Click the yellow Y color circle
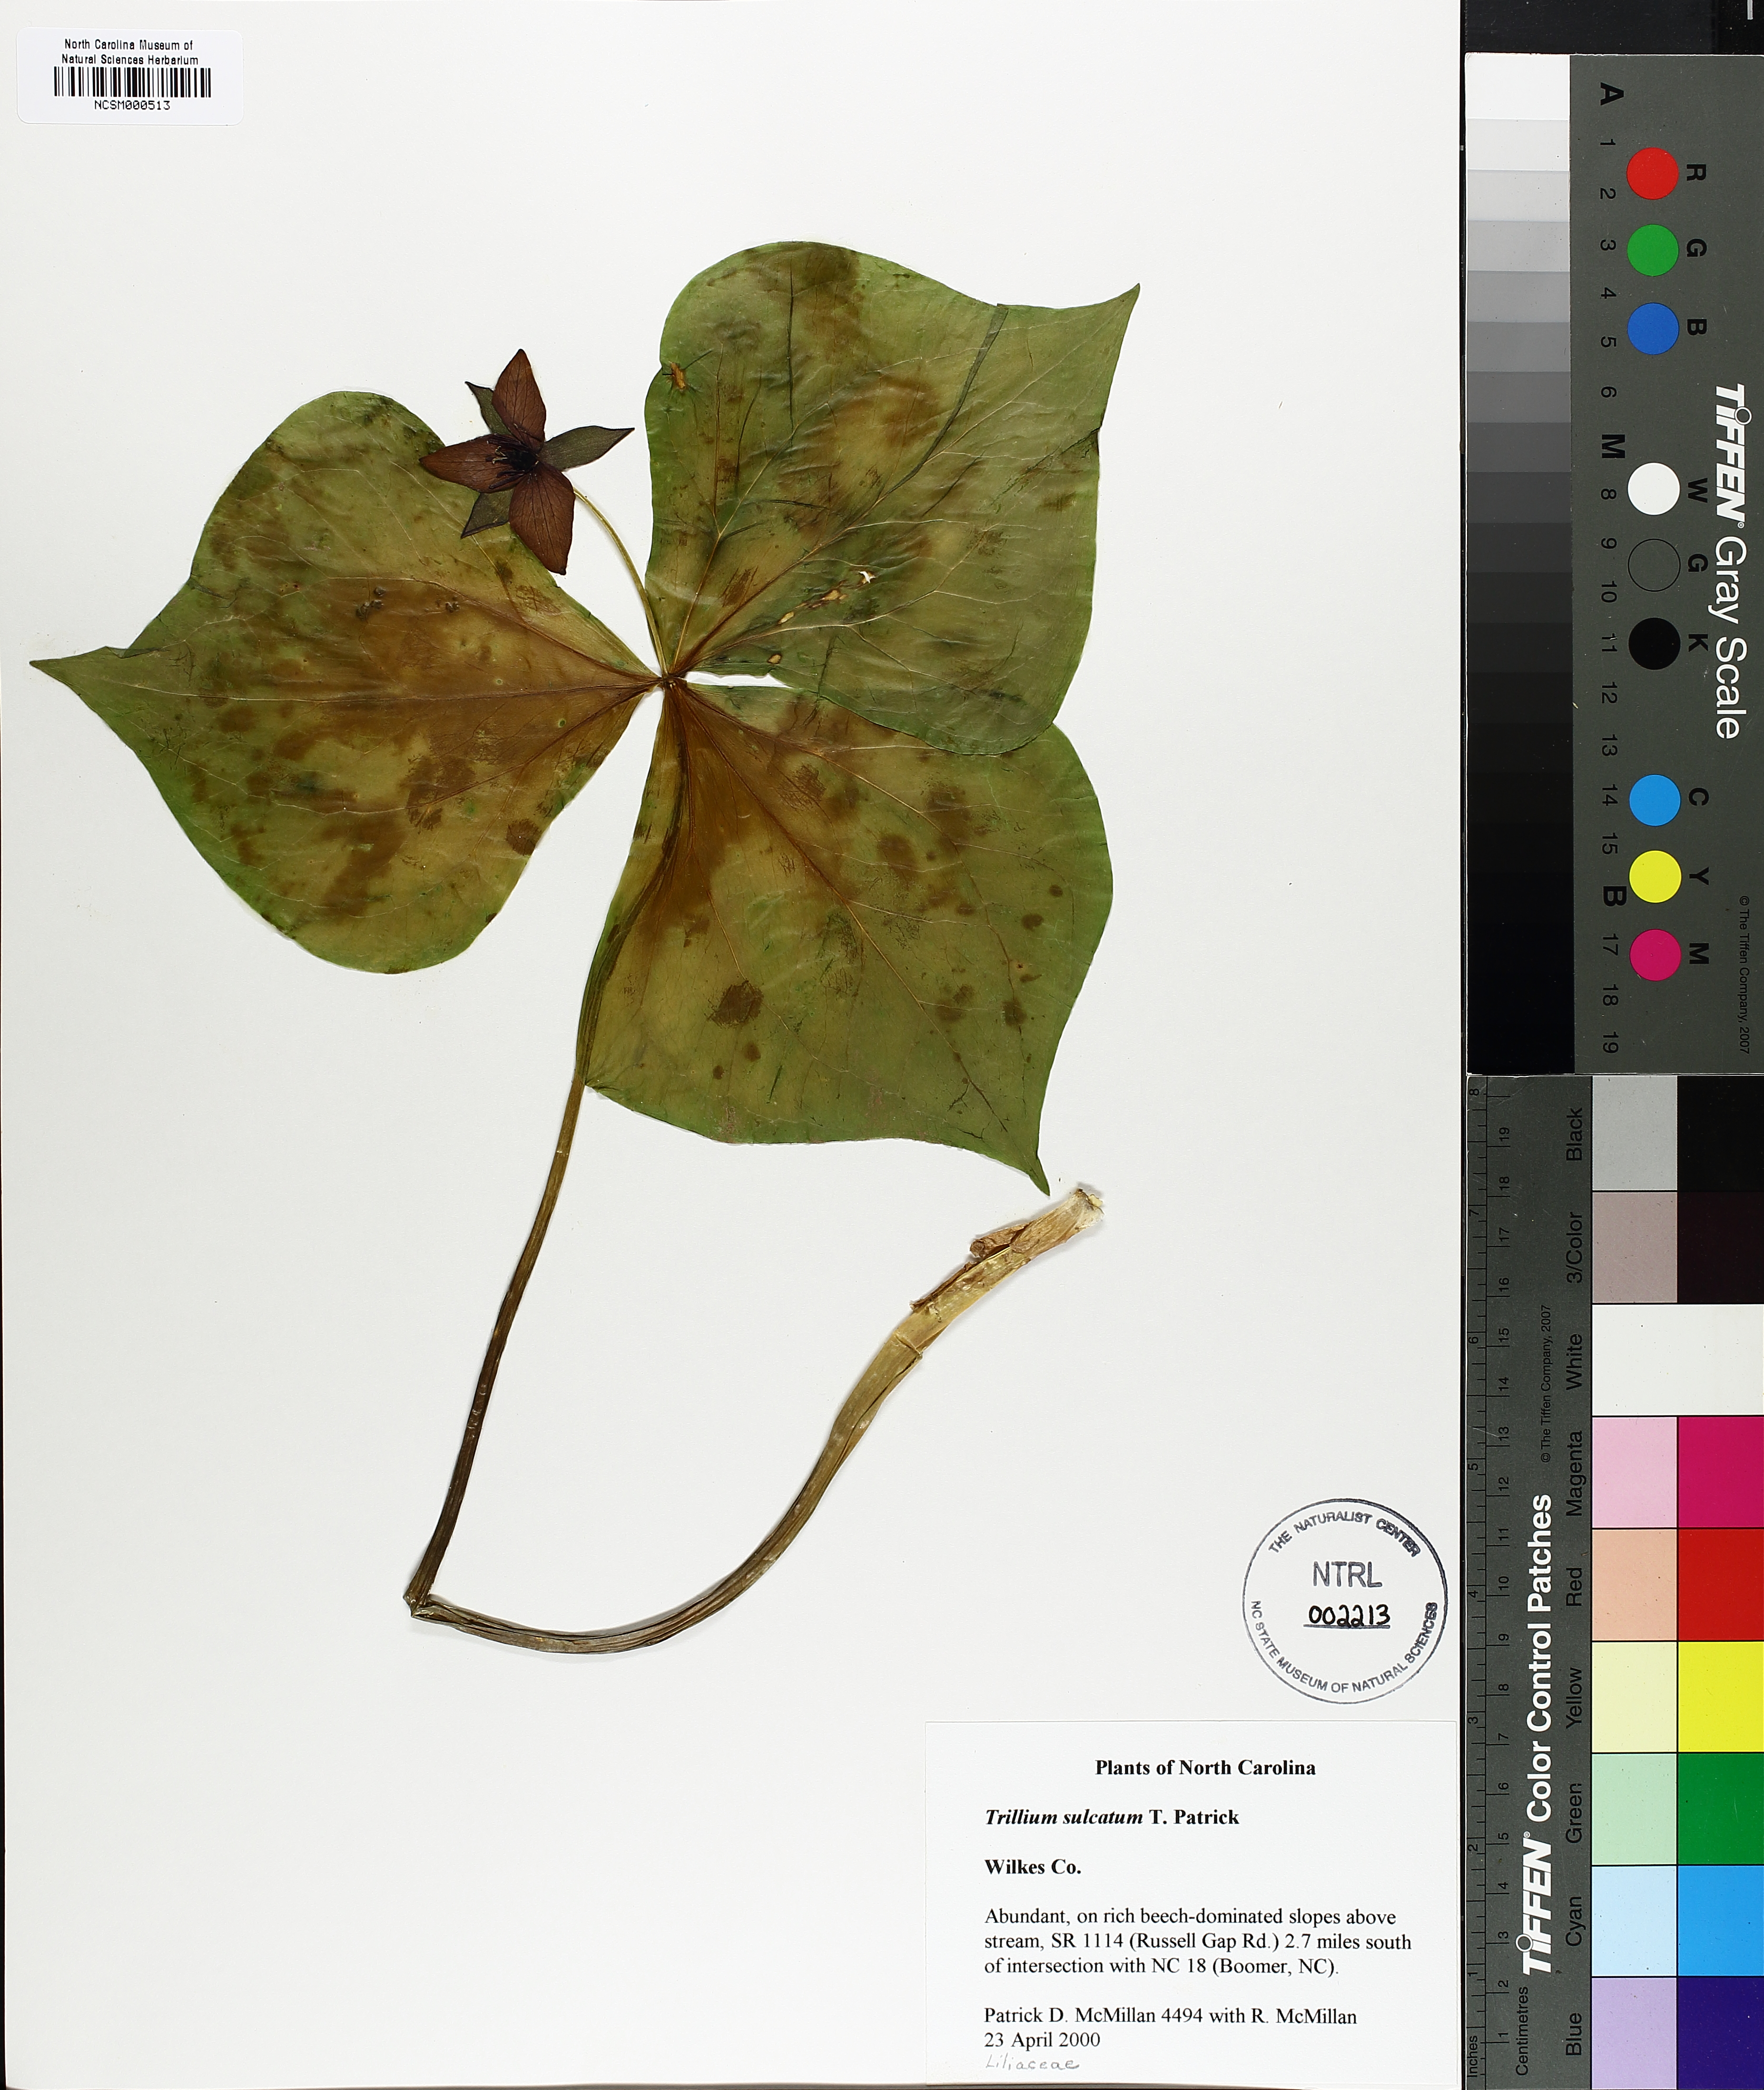 1654,877
